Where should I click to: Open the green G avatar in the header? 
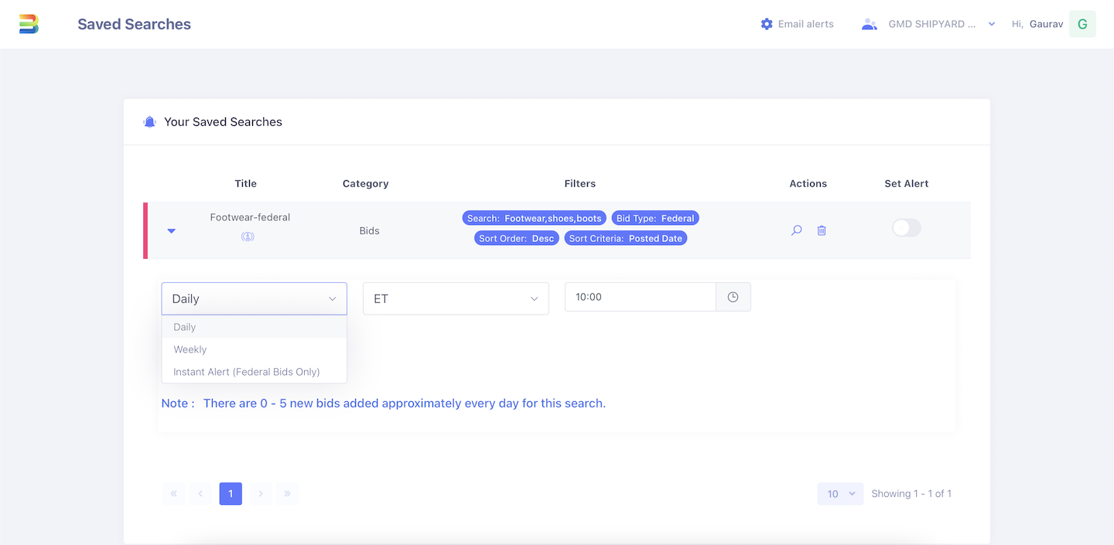point(1082,23)
